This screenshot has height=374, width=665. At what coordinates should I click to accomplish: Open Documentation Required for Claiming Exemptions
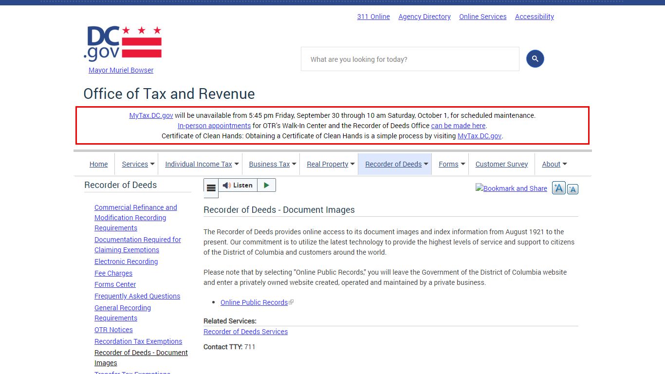click(x=138, y=244)
